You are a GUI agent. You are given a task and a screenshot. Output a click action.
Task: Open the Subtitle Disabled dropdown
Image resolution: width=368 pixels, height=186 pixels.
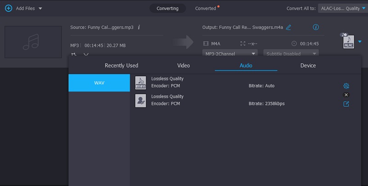coord(292,53)
